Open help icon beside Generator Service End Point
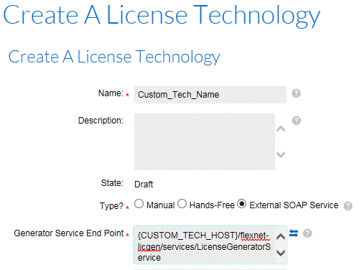 click(307, 233)
